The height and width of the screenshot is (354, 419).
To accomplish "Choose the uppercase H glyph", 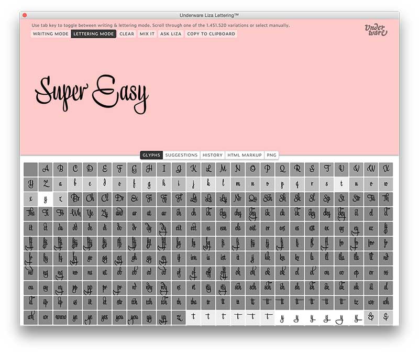I will tap(149, 169).
